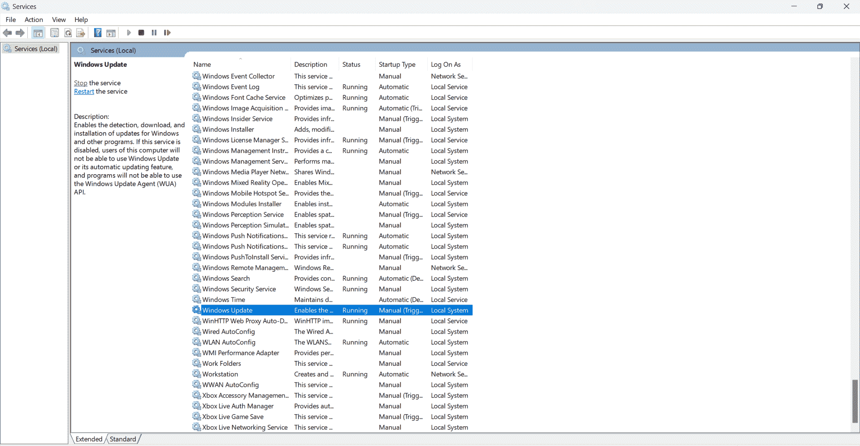Click the Back arrow in the toolbar
The height and width of the screenshot is (446, 860).
click(x=7, y=33)
